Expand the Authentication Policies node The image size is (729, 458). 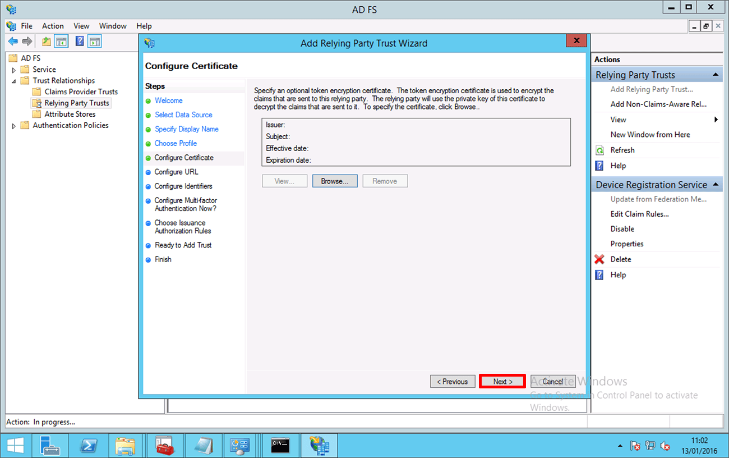point(14,126)
